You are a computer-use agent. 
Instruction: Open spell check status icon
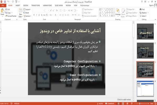click(x=12, y=103)
